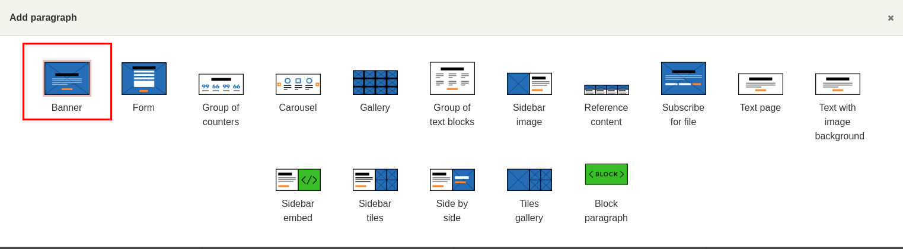The height and width of the screenshot is (249, 903).
Task: Select the Reference content icon
Action: (607, 90)
